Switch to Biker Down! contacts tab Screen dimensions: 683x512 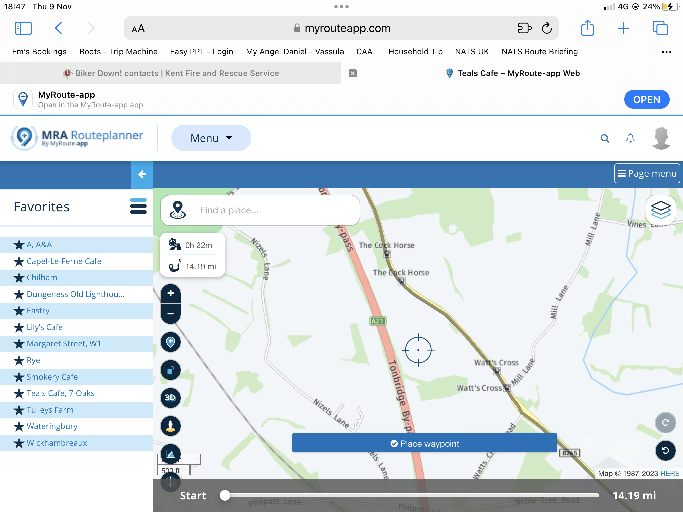171,73
